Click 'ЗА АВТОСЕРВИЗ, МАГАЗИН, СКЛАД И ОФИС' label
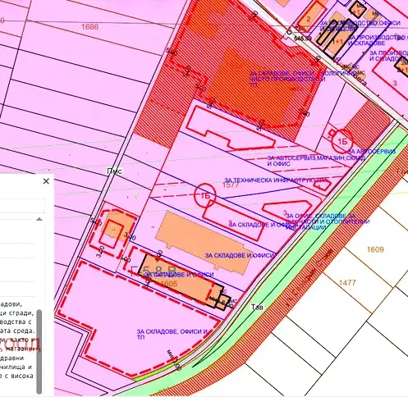Screen dimensions: 408x397 (x=316, y=161)
